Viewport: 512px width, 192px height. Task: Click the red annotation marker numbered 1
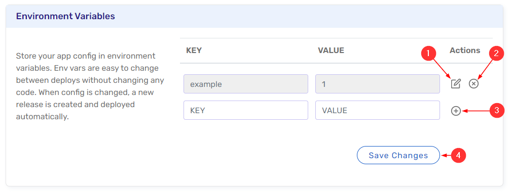429,53
